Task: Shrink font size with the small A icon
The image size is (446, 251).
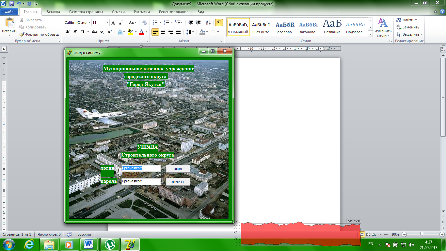Action: 120,23
